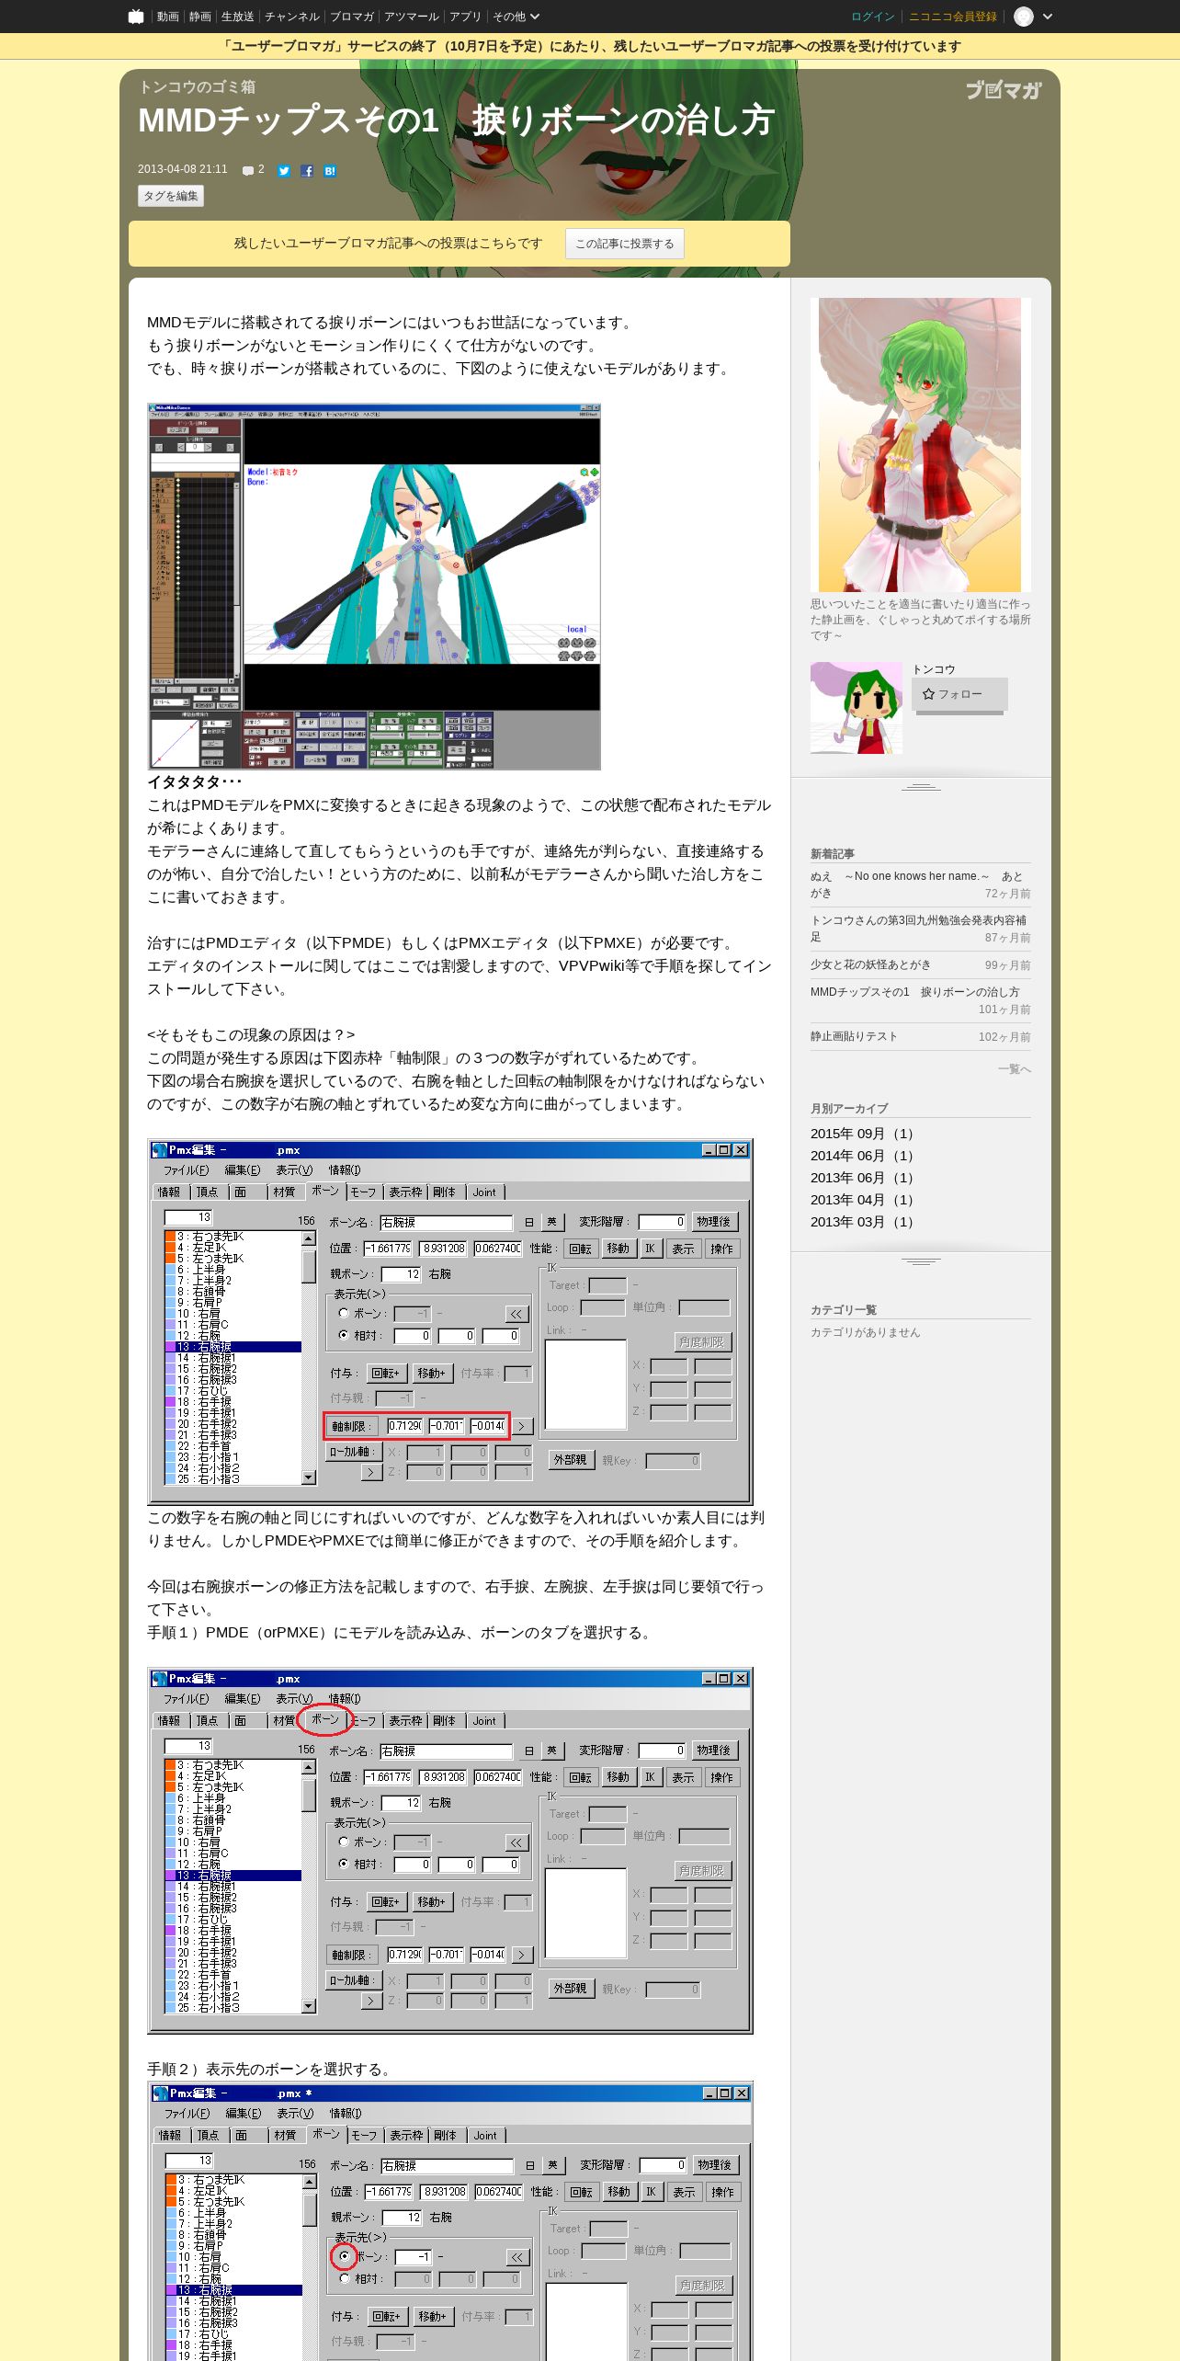Open the 動画 menu item
Screen dimensions: 1180x2361
point(167,17)
